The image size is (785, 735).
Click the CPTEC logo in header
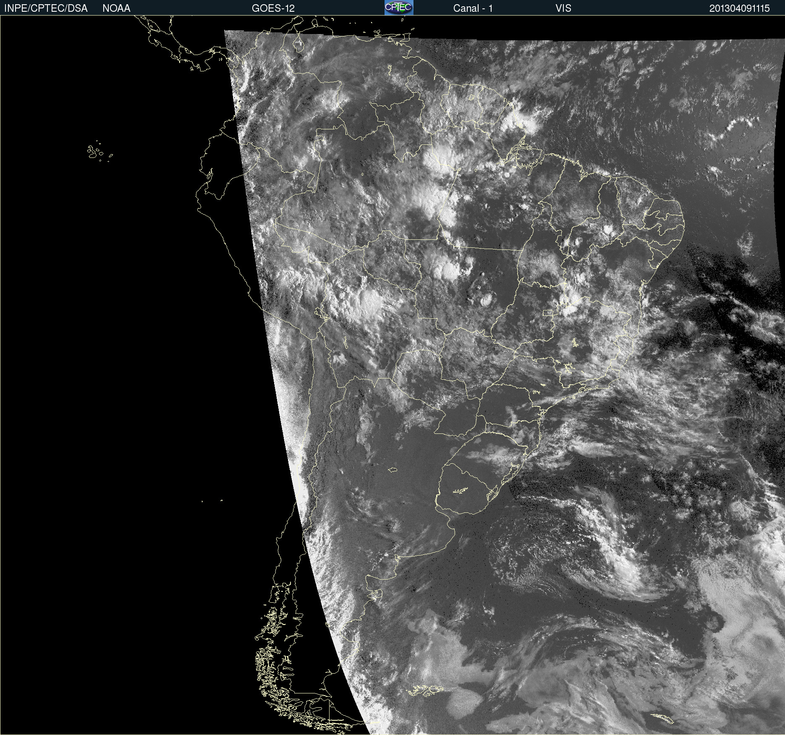pos(399,8)
